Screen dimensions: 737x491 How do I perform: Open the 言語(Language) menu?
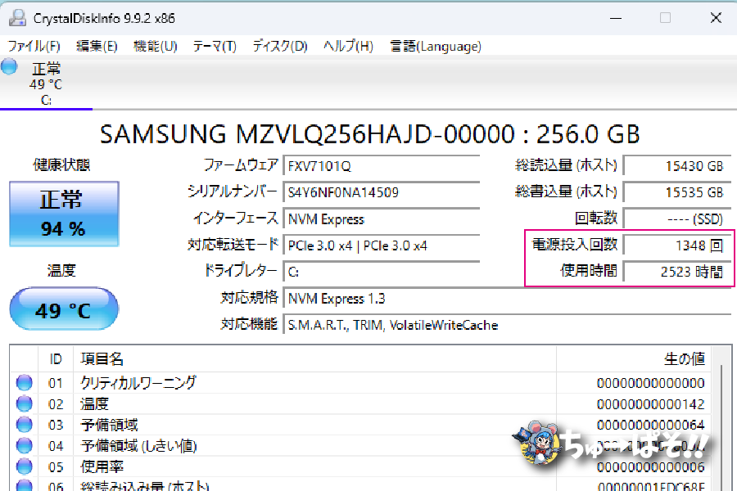436,46
